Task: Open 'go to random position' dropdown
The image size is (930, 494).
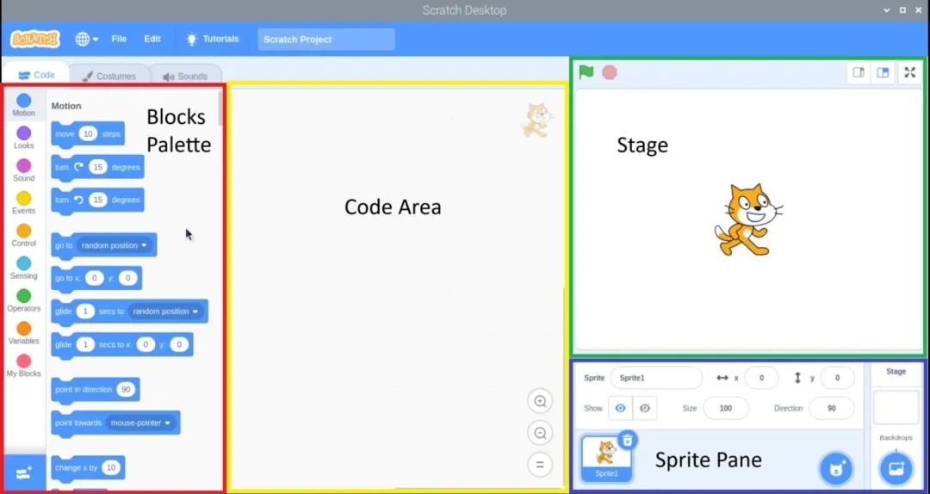Action: (x=115, y=245)
